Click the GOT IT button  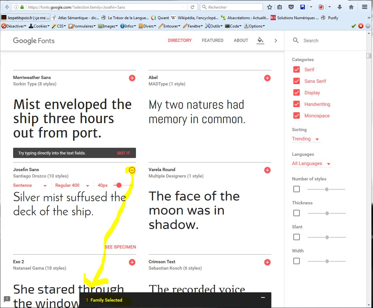(123, 153)
